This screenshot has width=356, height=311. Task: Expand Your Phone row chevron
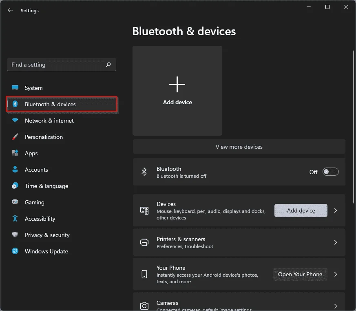[336, 274]
